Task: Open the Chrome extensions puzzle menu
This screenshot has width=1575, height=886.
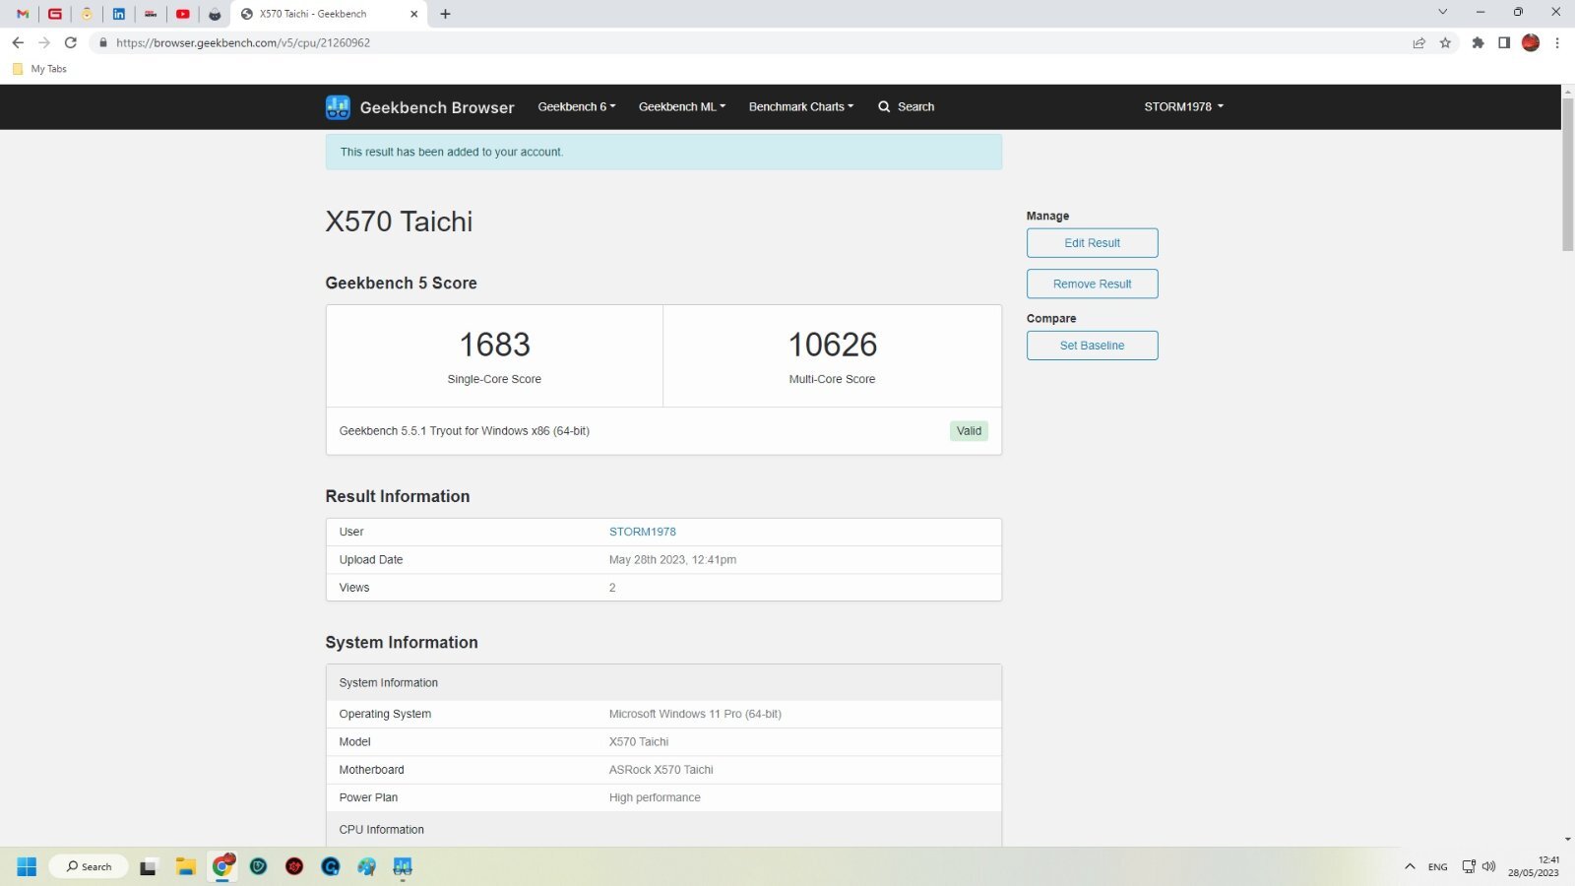Action: tap(1478, 42)
